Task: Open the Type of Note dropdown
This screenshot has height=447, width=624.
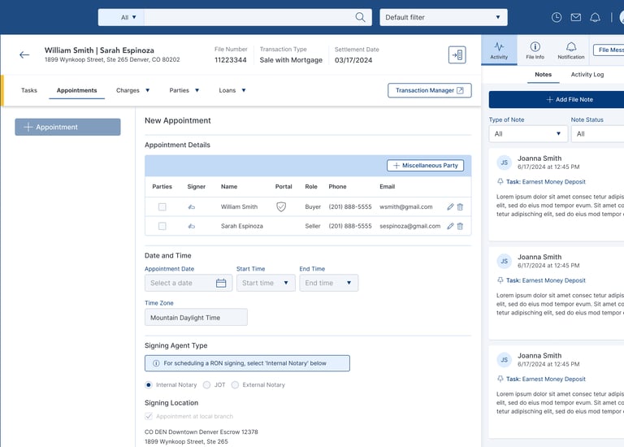Action: [x=527, y=134]
